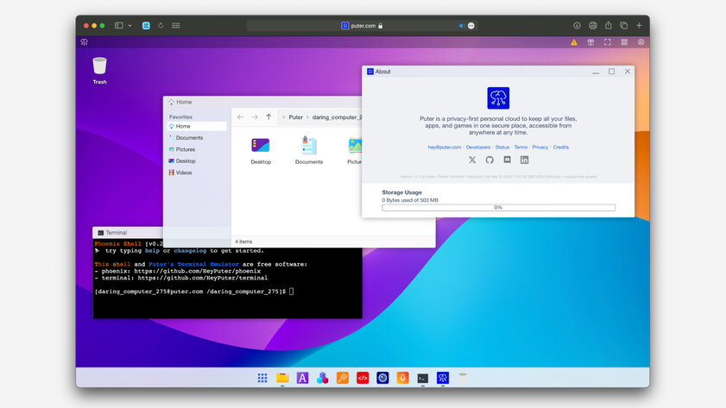726x408 pixels.
Task: Click the Puter breadcrumb in path bar
Action: pos(295,117)
